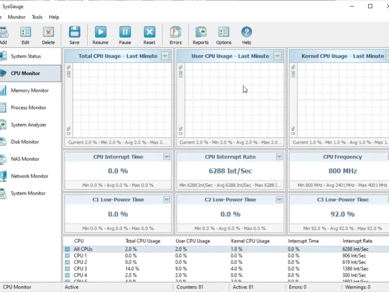This screenshot has width=389, height=292.
Task: Sort by the User CPU Usage column header
Action: tap(201, 241)
